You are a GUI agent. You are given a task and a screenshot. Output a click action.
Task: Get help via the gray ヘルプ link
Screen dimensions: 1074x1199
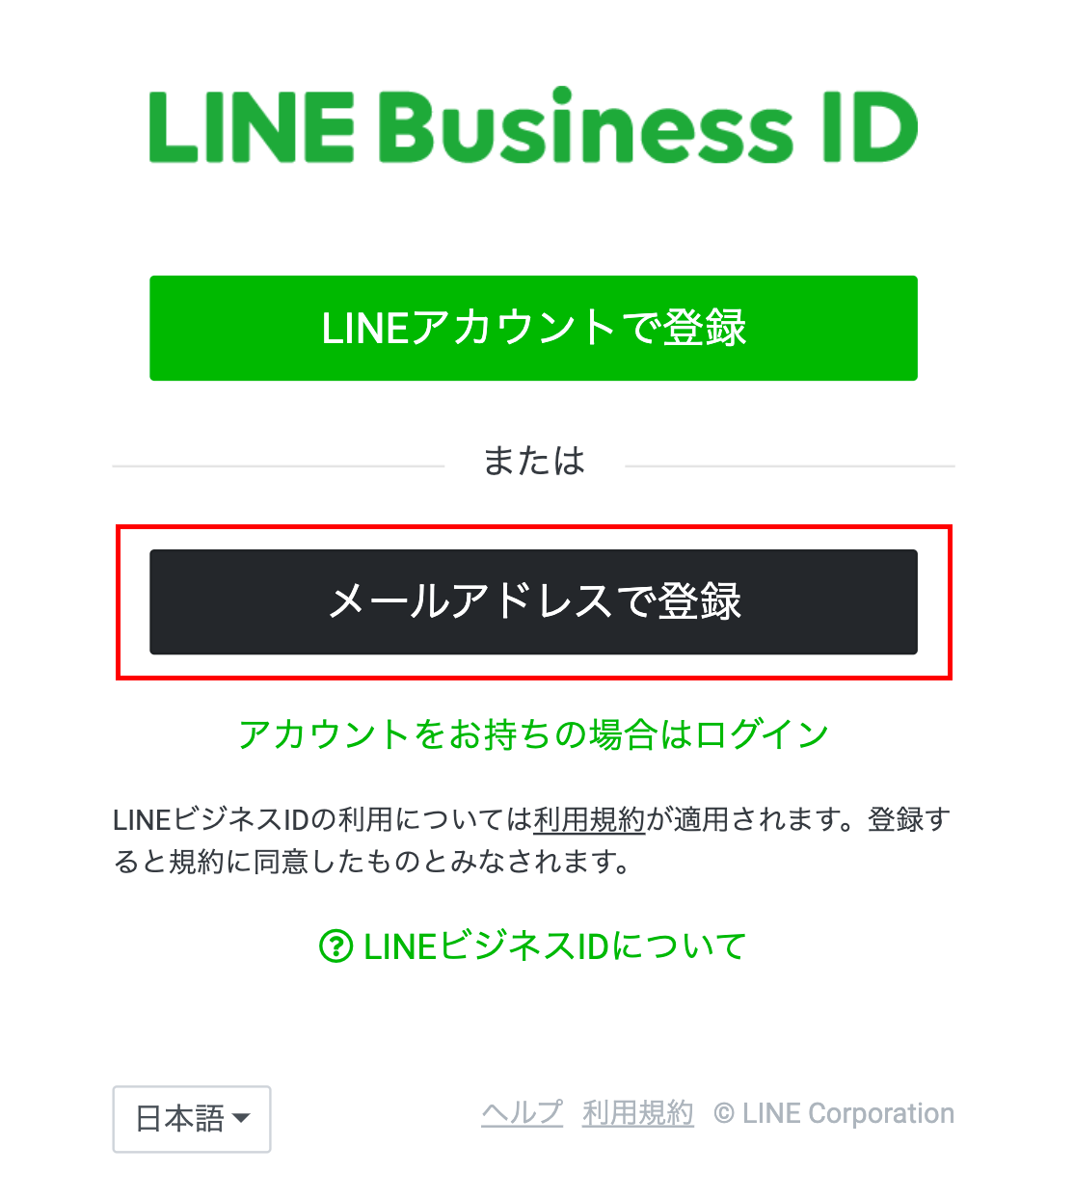click(x=522, y=1113)
